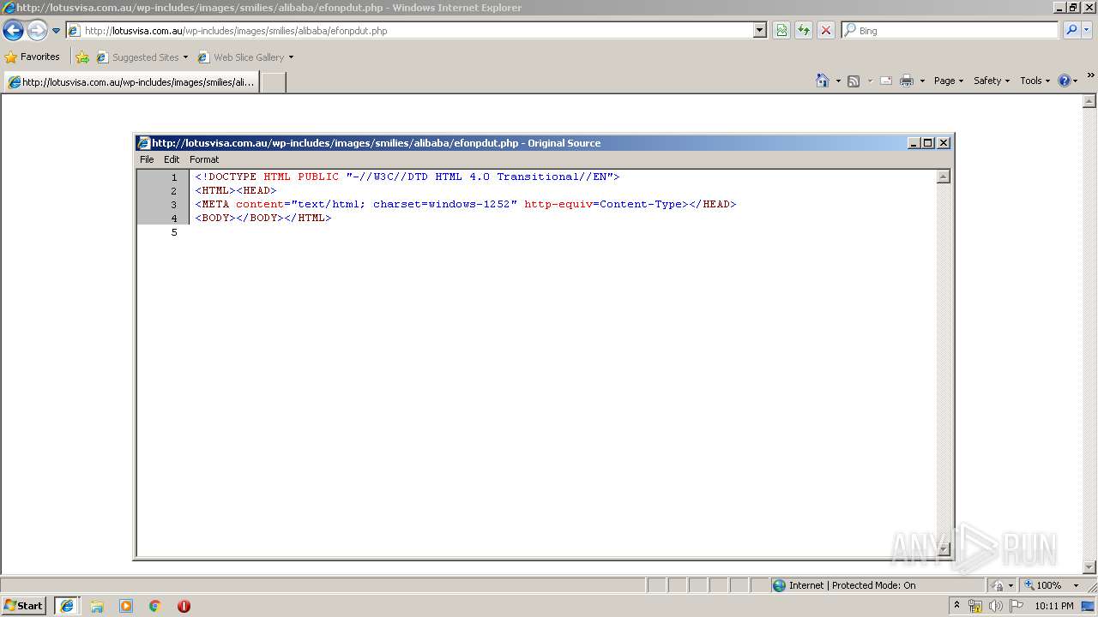
Task: Open Format menu in Original Source window
Action: coord(204,159)
